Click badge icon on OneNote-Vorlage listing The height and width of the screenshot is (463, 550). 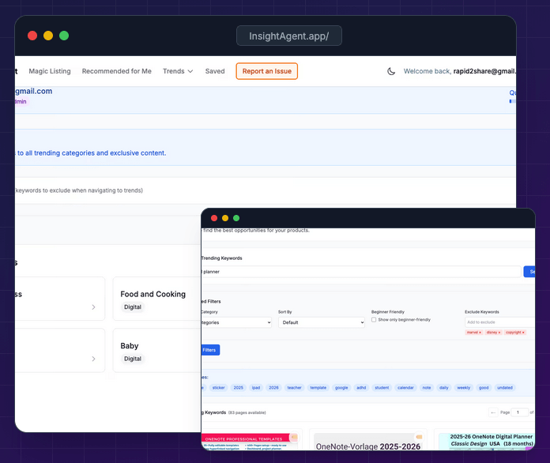click(x=419, y=437)
